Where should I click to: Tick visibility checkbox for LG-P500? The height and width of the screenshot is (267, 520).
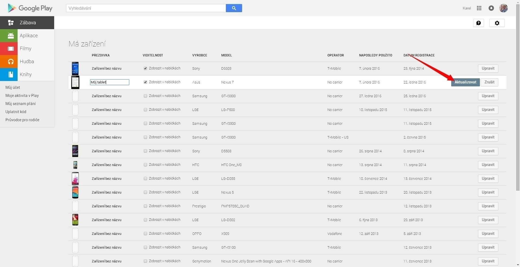145,110
